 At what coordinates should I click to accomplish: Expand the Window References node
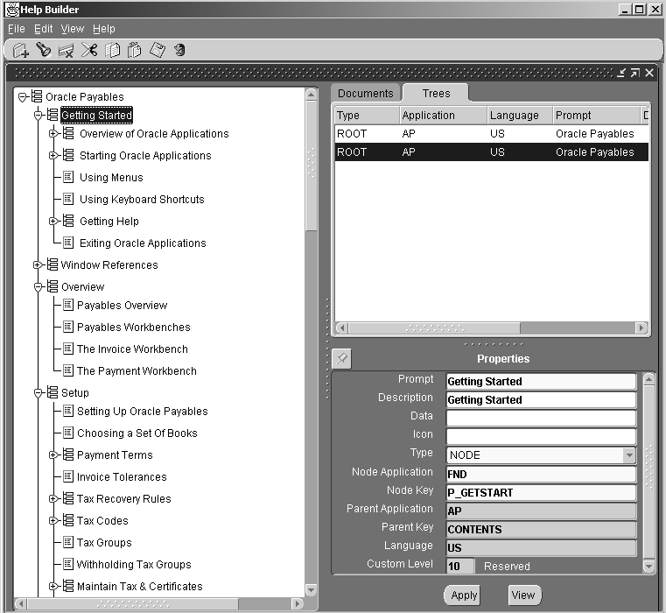click(38, 264)
